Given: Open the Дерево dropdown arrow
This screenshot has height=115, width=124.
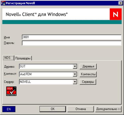Looking at the screenshot, I should point(75,66).
